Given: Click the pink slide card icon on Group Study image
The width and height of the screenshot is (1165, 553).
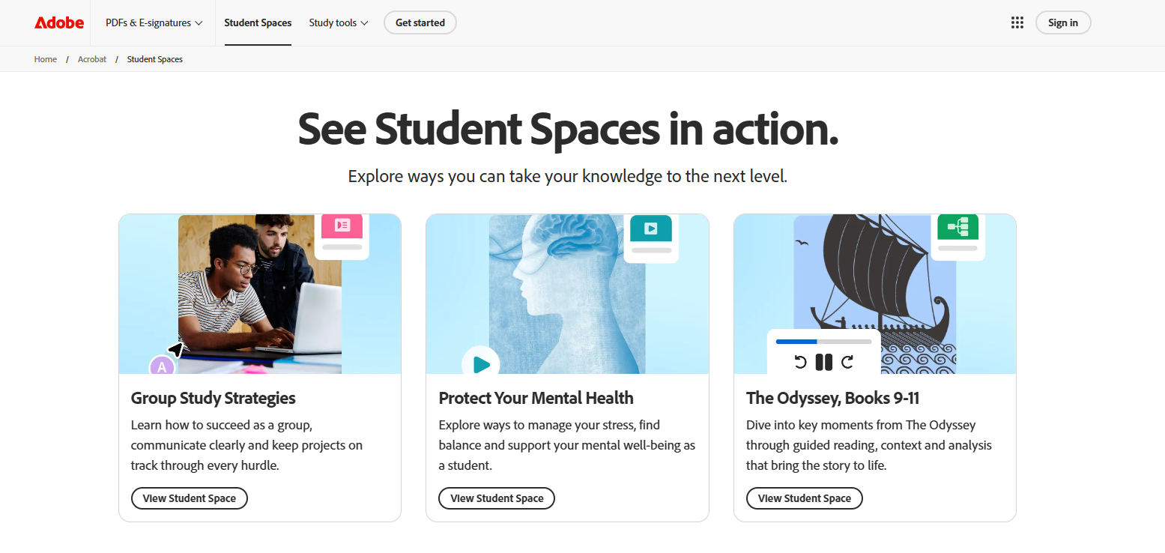Looking at the screenshot, I should pyautogui.click(x=342, y=226).
